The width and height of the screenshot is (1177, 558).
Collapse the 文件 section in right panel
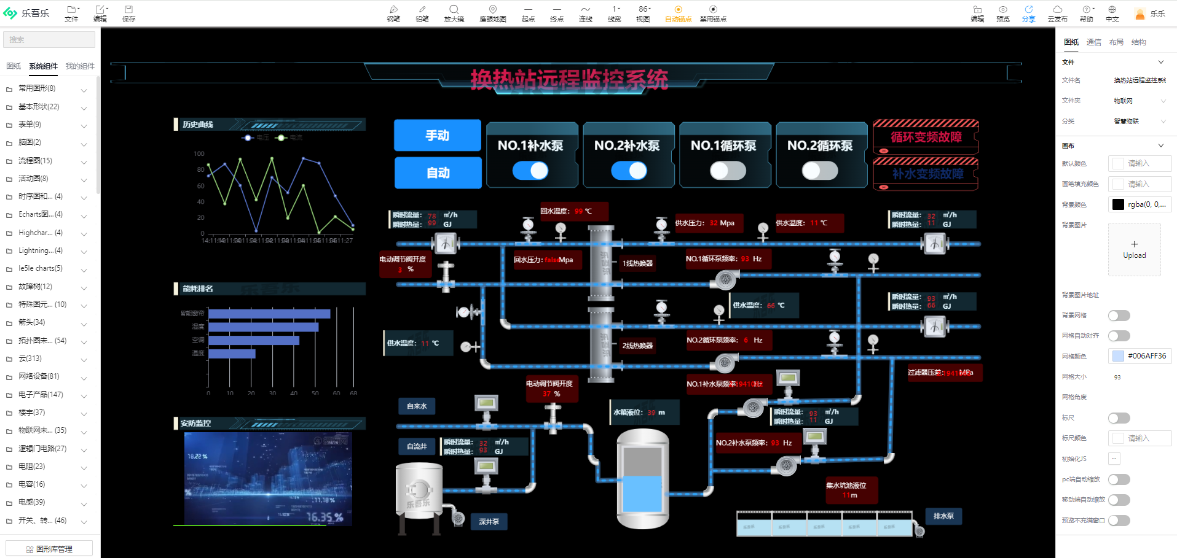coord(1160,61)
